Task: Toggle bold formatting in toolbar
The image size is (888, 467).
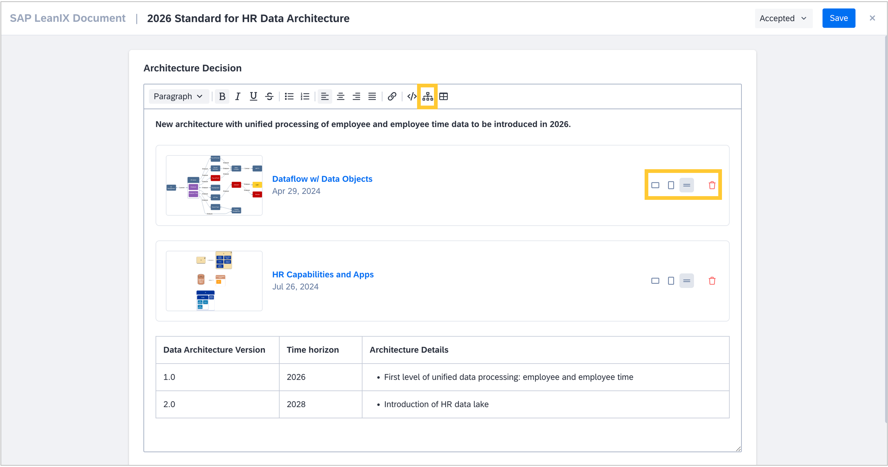Action: 222,97
